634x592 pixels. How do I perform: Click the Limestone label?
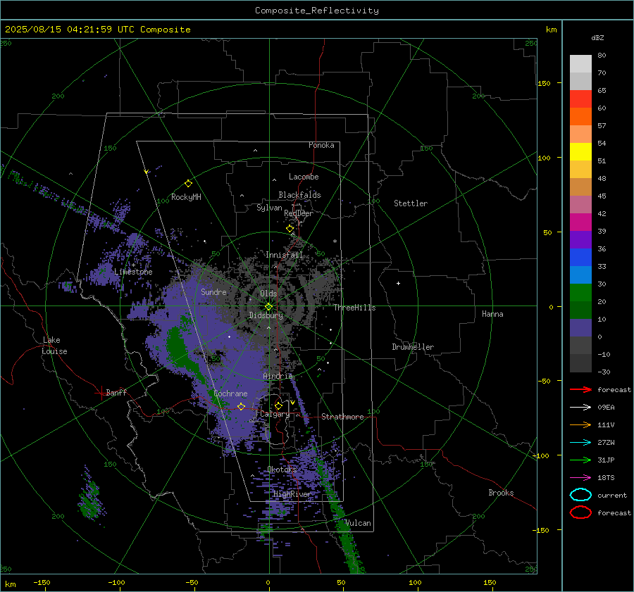(x=133, y=272)
